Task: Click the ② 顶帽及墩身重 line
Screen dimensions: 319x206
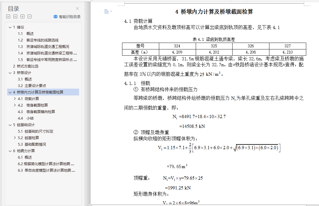Action: pyautogui.click(x=151, y=132)
